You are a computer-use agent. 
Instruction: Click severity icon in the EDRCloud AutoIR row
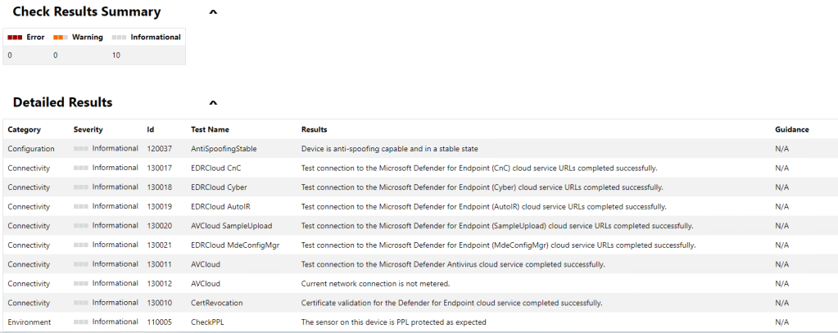(x=80, y=206)
